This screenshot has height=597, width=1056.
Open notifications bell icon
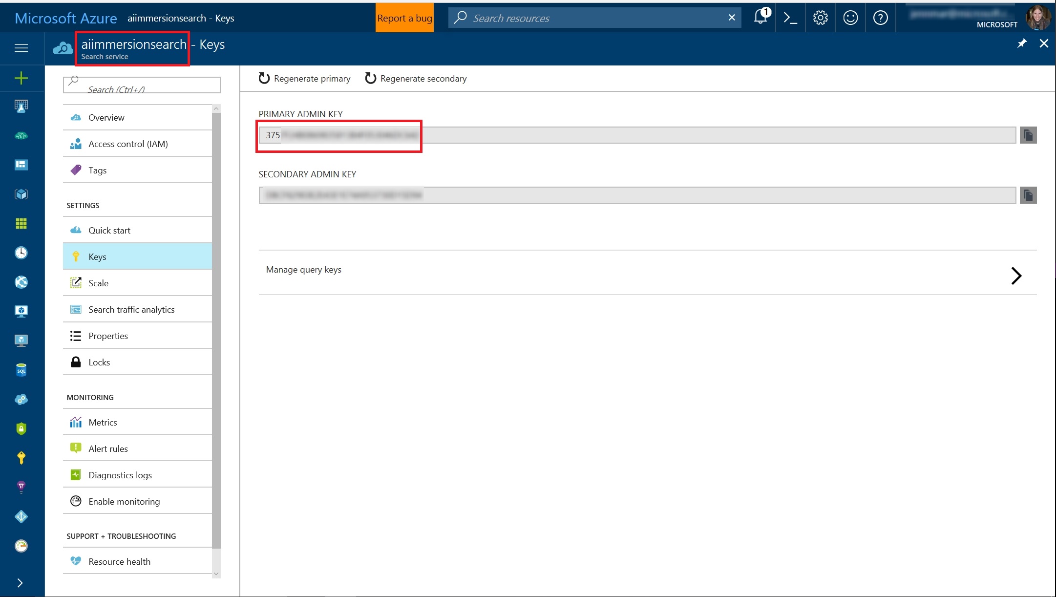click(761, 18)
